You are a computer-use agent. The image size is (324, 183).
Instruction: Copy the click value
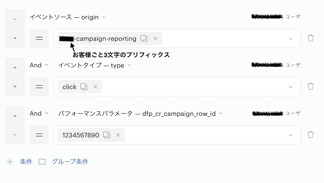tap(84, 86)
